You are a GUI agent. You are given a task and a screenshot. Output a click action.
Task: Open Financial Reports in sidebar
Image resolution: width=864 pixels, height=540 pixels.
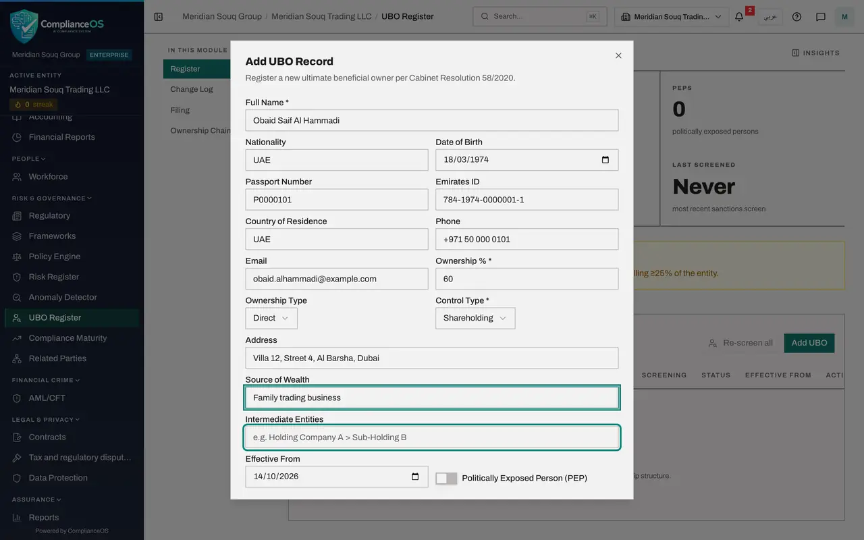(61, 137)
